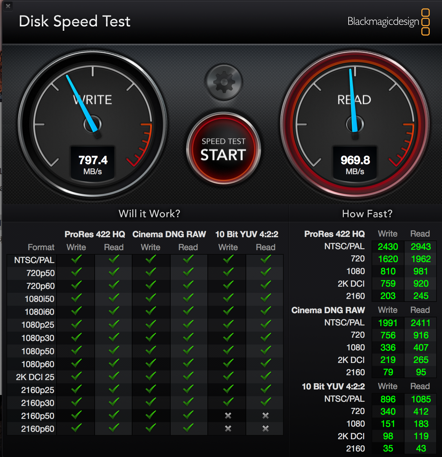Click the Read speed gauge
Screen dimensions: 442x457
[x=355, y=124]
